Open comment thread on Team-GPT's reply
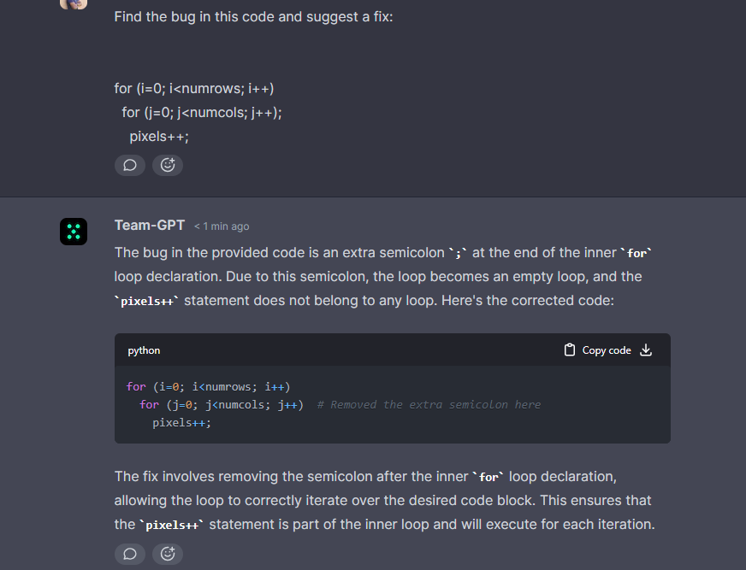This screenshot has height=570, width=746. [x=130, y=554]
